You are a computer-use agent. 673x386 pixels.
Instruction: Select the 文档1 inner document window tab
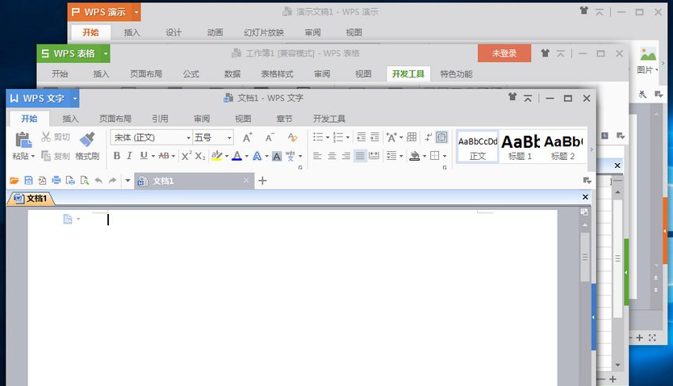pyautogui.click(x=31, y=198)
